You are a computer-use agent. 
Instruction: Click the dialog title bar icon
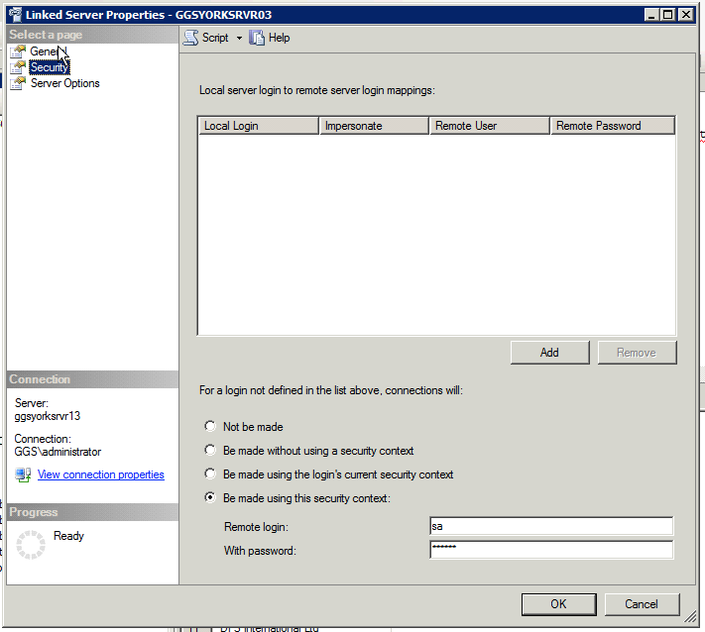[x=14, y=15]
